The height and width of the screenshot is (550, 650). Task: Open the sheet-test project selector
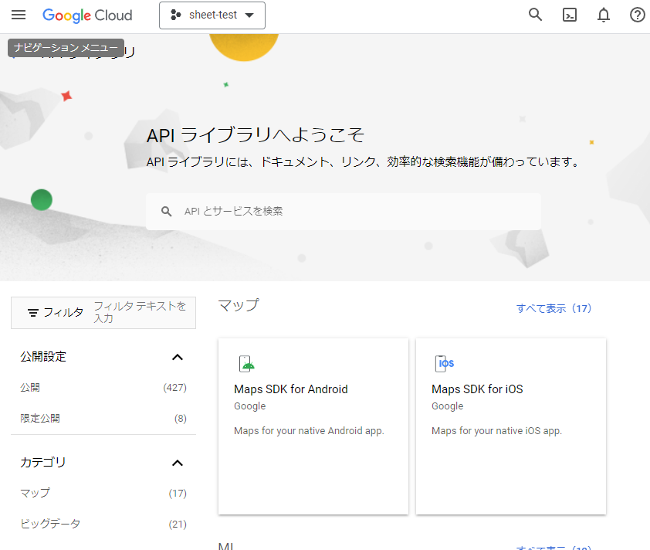(212, 15)
